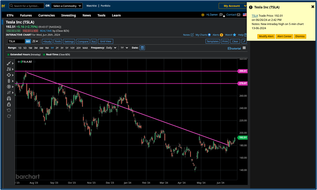Screen dimensions: 317x190
Task: Expand the My Account dropdown
Action: [234, 6]
